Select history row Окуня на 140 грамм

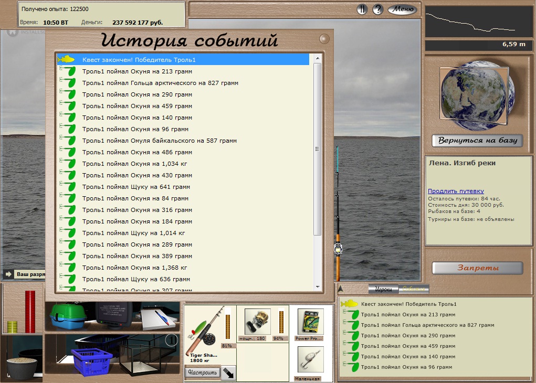point(183,118)
